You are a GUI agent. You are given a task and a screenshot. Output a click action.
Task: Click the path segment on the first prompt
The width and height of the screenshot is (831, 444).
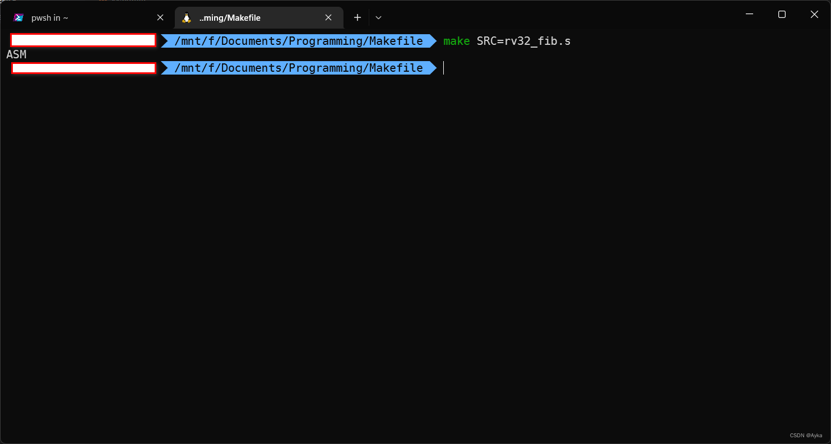(x=299, y=41)
